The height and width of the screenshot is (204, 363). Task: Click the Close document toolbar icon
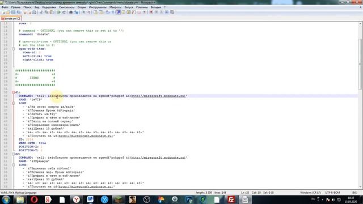tap(24, 12)
